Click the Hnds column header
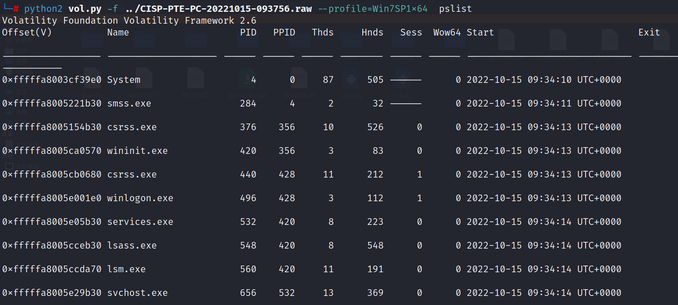This screenshot has width=678, height=305. click(373, 32)
